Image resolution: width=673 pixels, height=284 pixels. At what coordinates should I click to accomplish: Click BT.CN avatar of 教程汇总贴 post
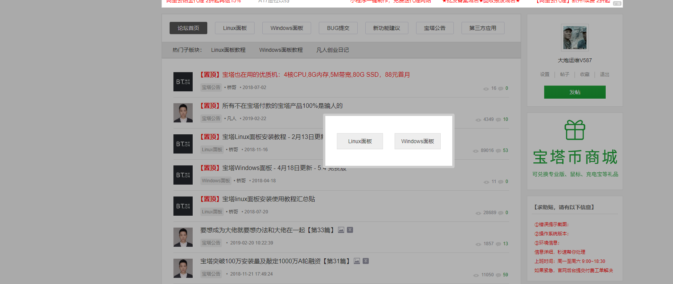[183, 206]
